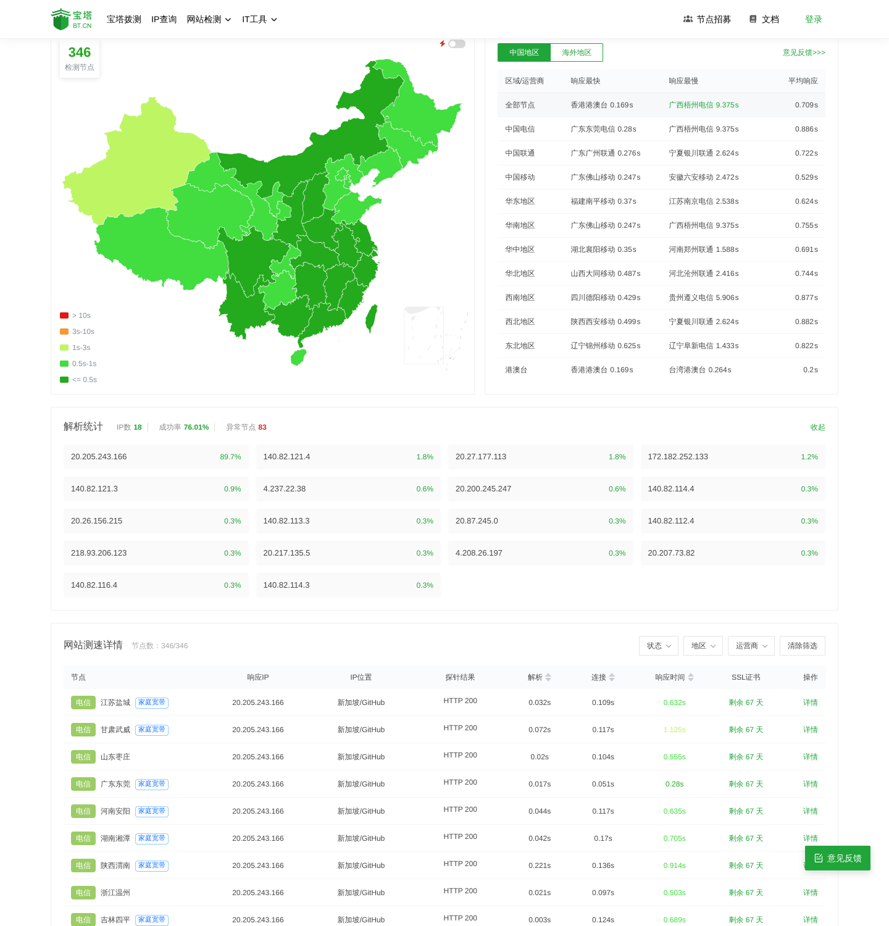The image size is (889, 926).
Task: Click the node recruitment people icon
Action: (688, 19)
